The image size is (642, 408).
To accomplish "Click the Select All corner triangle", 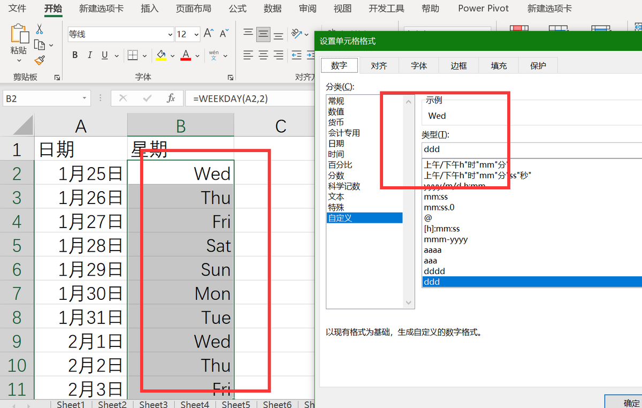I will [22, 125].
